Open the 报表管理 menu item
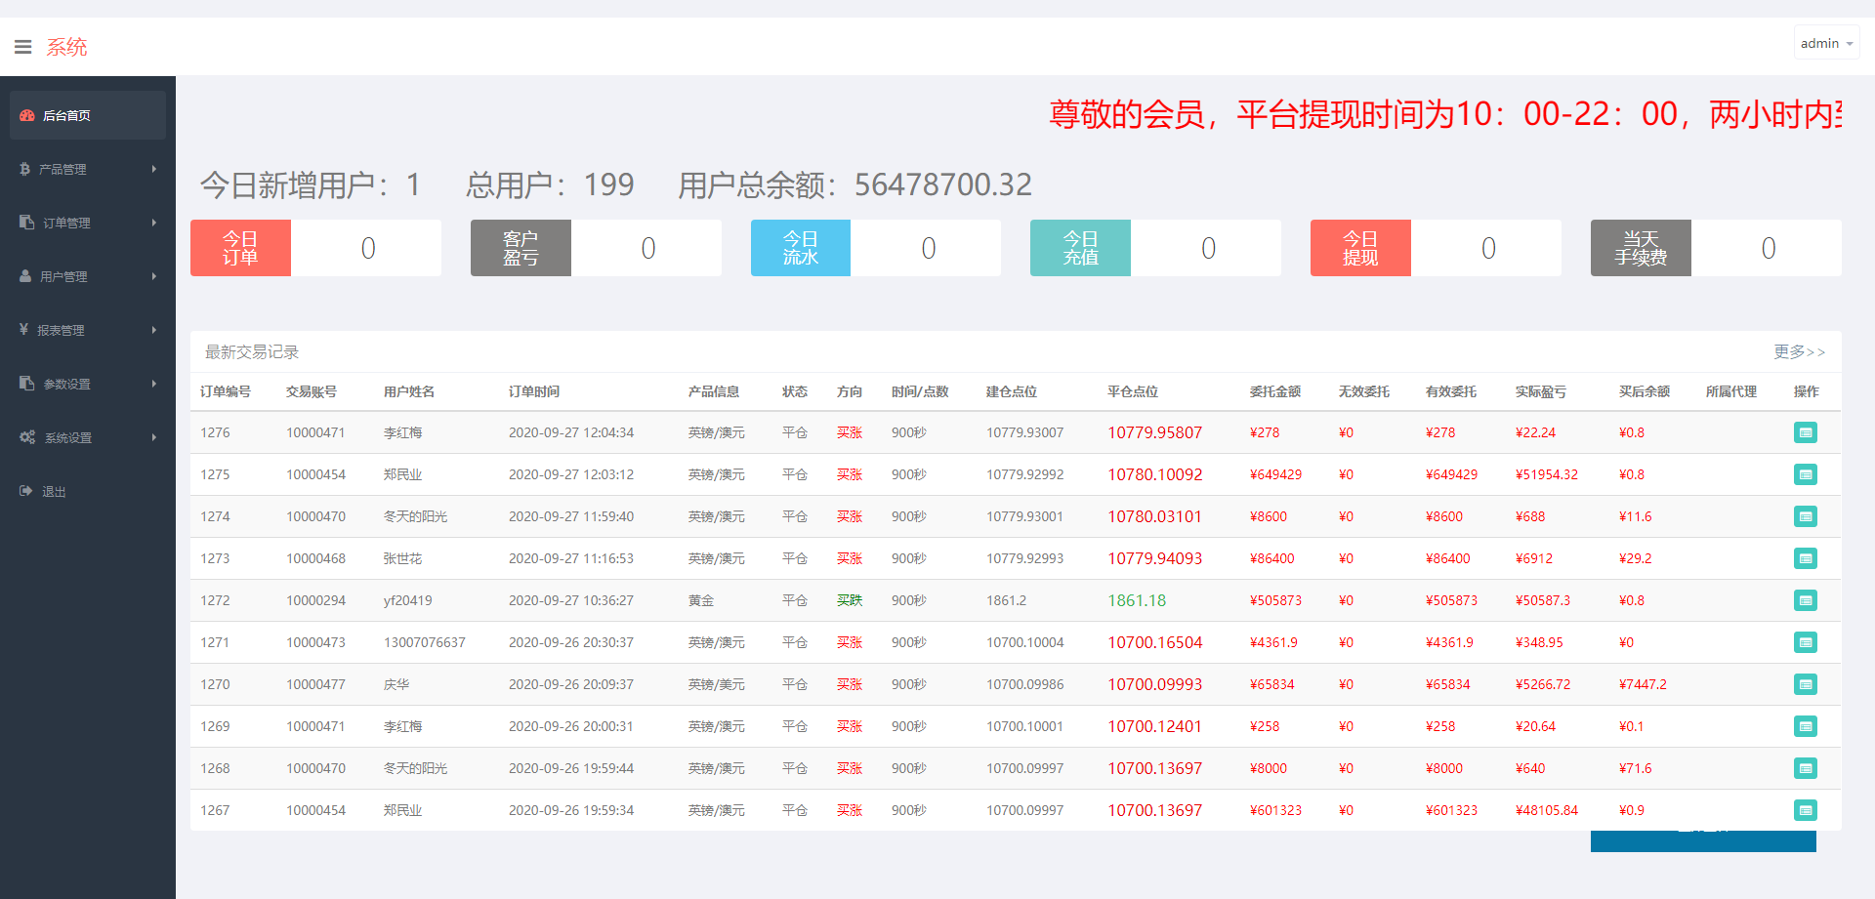Image resolution: width=1875 pixels, height=899 pixels. point(62,329)
